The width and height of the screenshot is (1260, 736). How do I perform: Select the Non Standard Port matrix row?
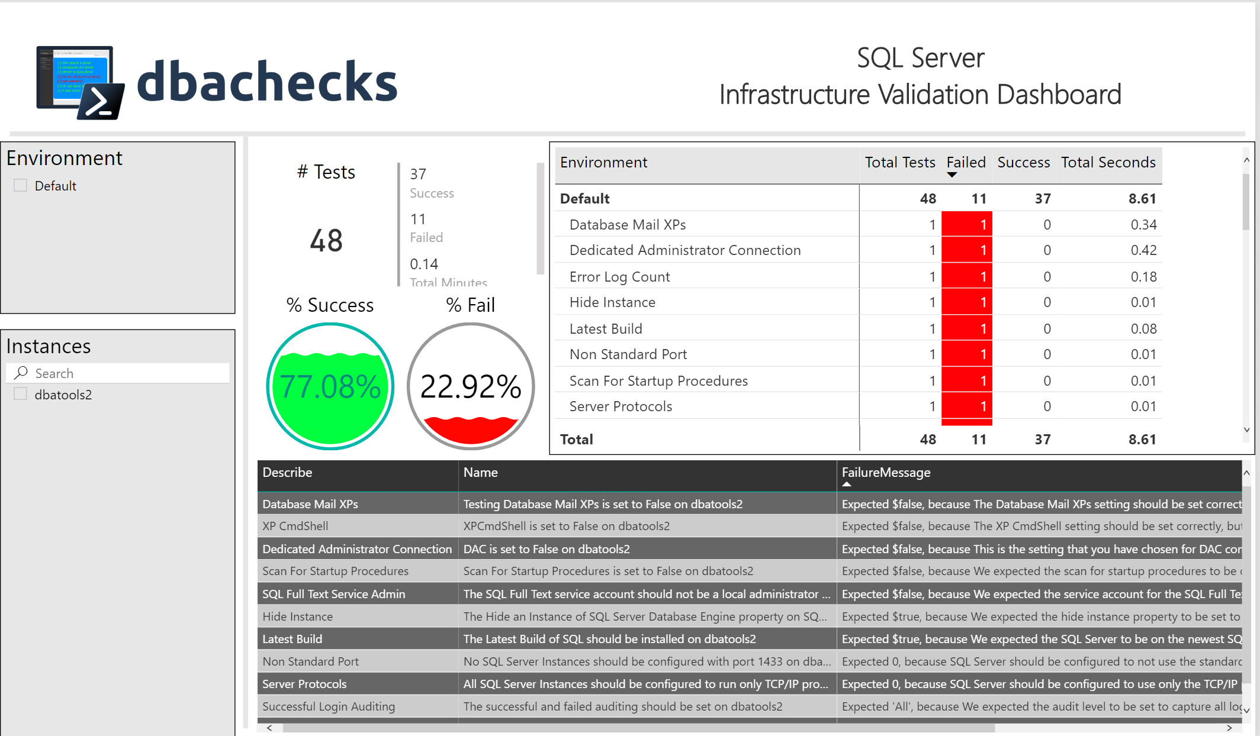[858, 354]
